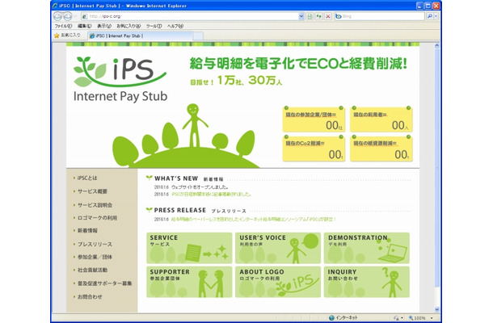The width and height of the screenshot is (493, 323).
Task: Open a new blank tab
Action: coord(198,36)
